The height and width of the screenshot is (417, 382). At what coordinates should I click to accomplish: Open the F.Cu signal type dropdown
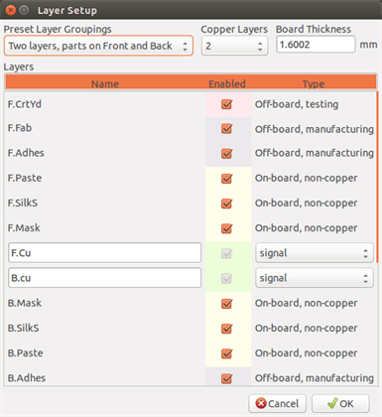point(315,253)
